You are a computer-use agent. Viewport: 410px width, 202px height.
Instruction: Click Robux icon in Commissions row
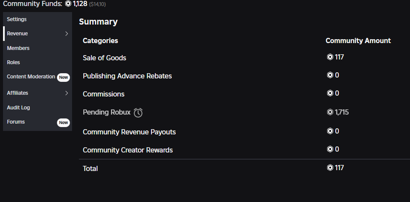[330, 93]
